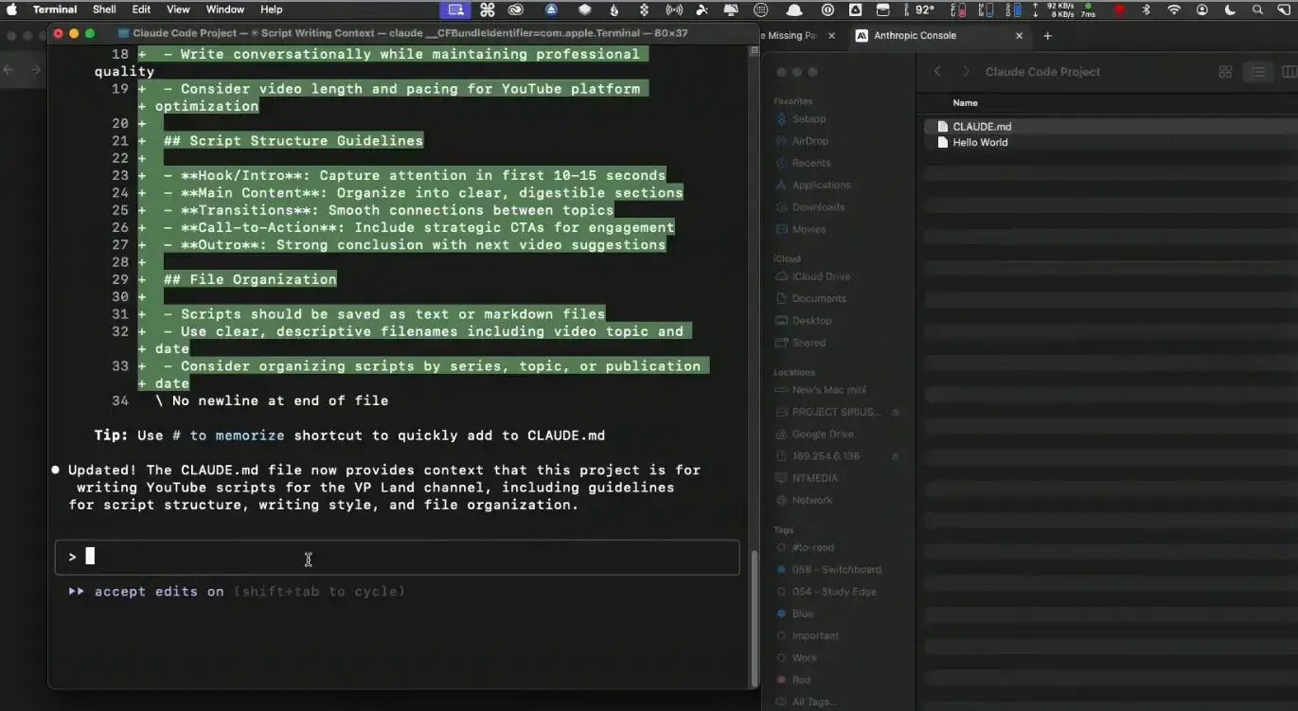Click the terminal command prompt input
This screenshot has width=1298, height=711.
coord(397,557)
